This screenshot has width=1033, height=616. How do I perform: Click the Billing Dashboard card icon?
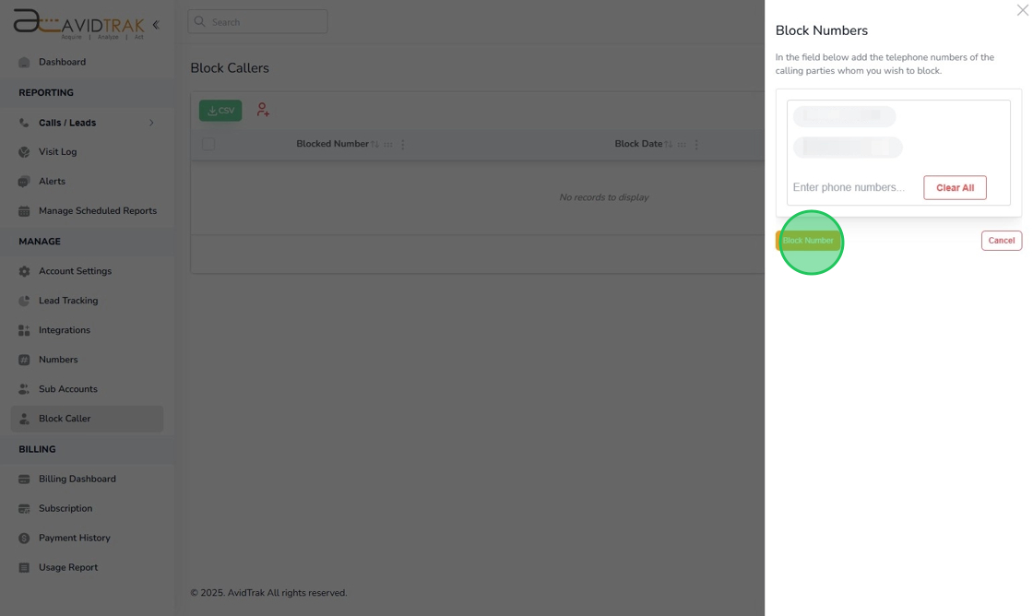24,479
